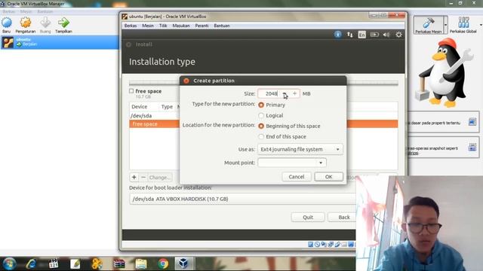The width and height of the screenshot is (483, 271).
Task: Click the Size input field
Action: tap(269, 93)
